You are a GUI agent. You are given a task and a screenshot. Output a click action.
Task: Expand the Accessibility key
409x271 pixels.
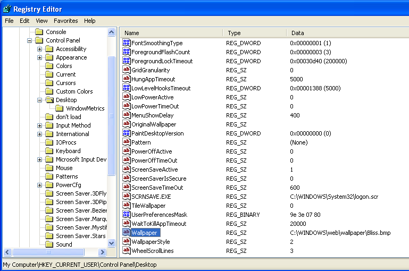click(x=40, y=49)
